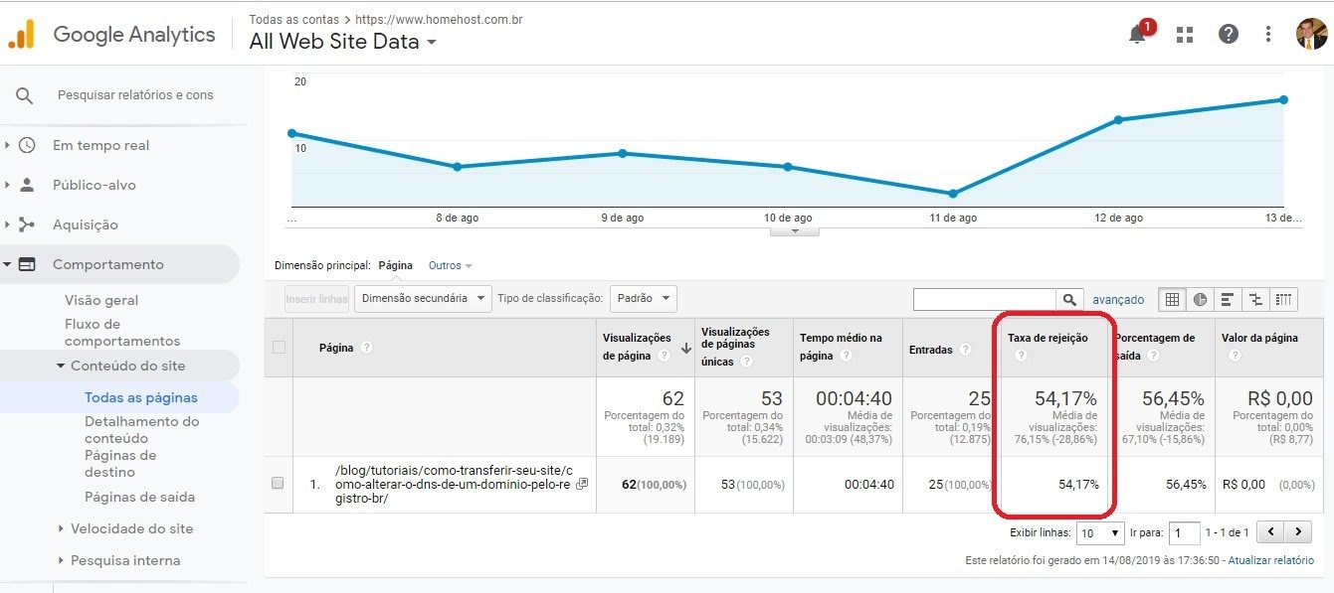The width and height of the screenshot is (1334, 593).
Task: Open Fluxo de comportamentos report
Action: [x=122, y=332]
